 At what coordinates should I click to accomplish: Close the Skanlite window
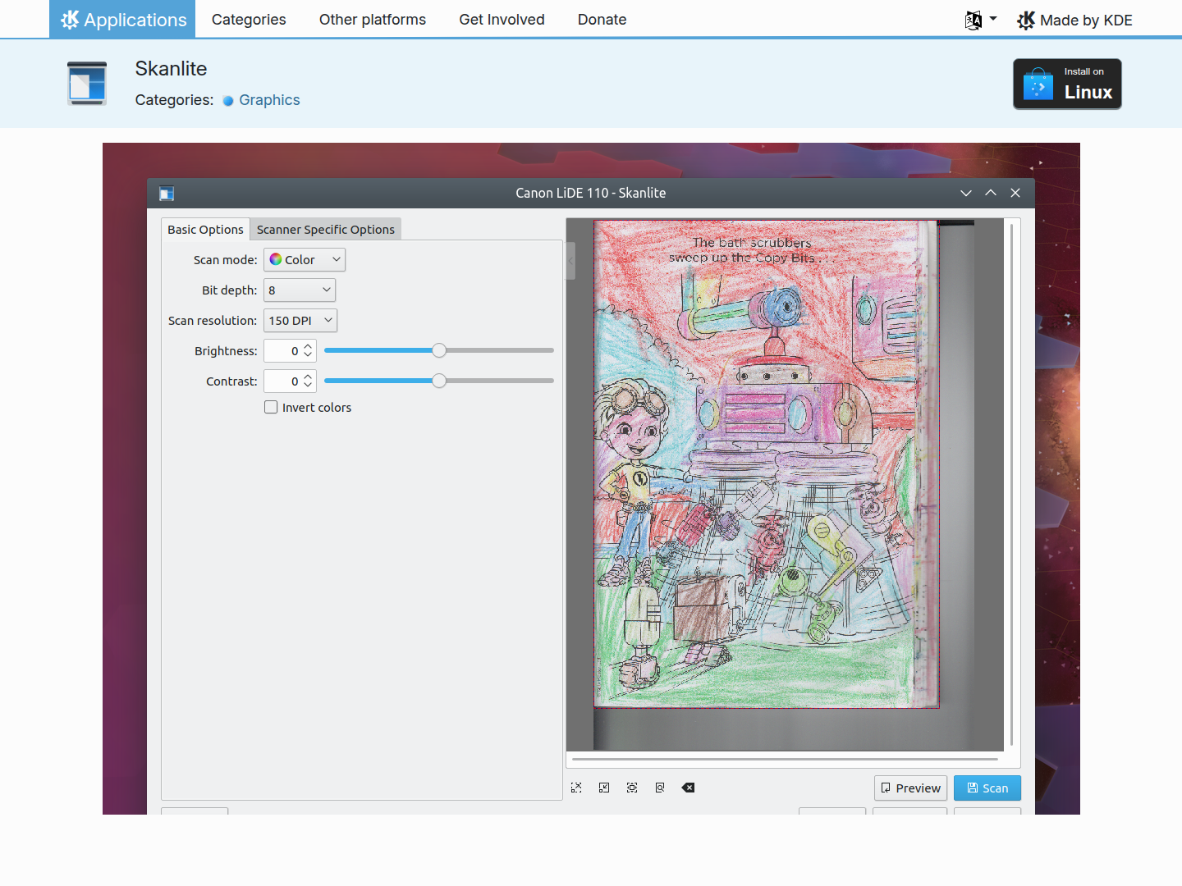[x=1015, y=193]
